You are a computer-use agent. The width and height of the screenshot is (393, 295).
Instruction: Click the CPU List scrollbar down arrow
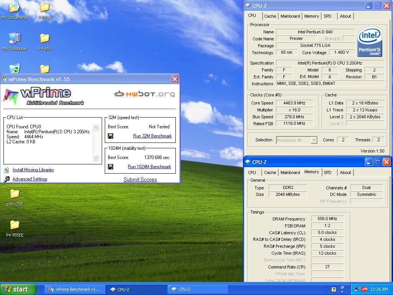(x=96, y=158)
